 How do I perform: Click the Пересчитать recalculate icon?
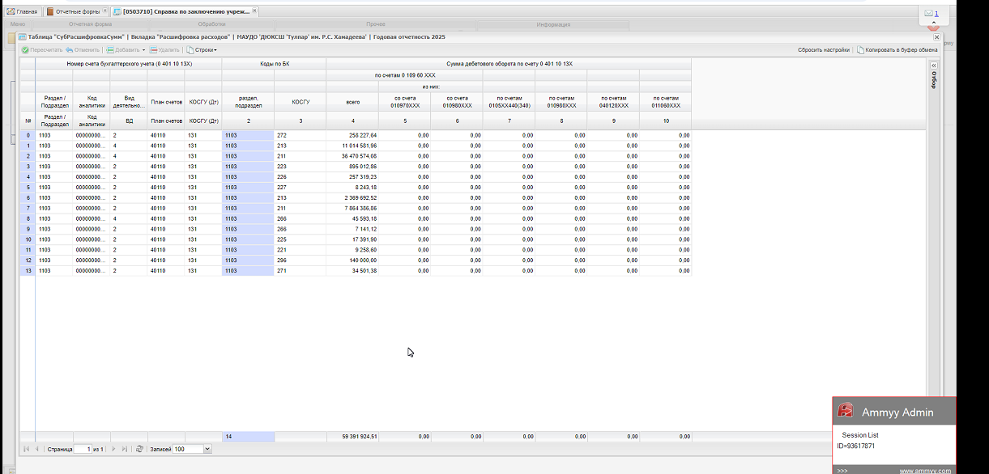(25, 50)
